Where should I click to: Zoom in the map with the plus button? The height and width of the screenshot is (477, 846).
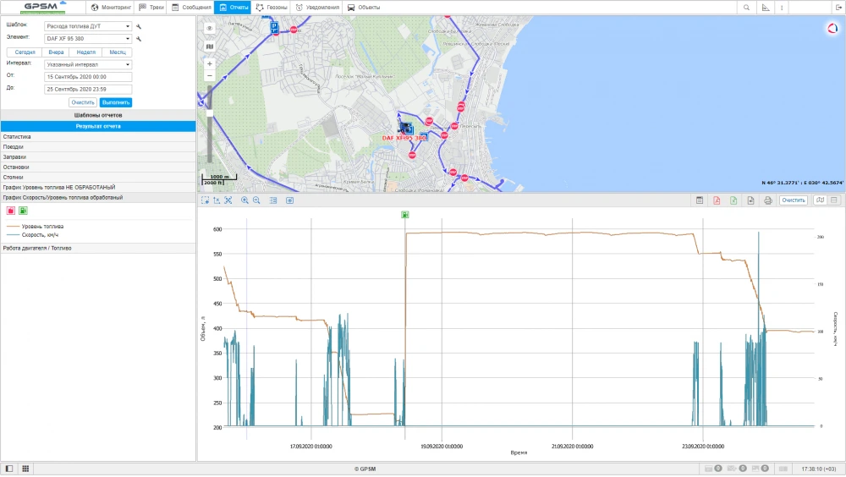point(210,63)
